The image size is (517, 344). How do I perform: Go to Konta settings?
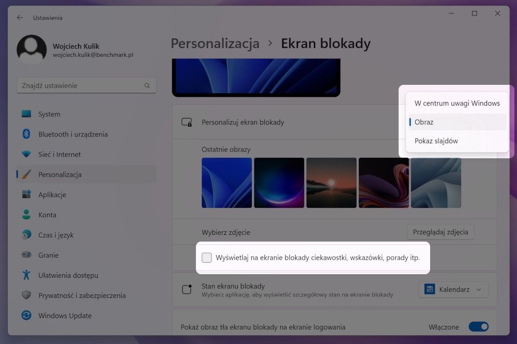[86, 215]
